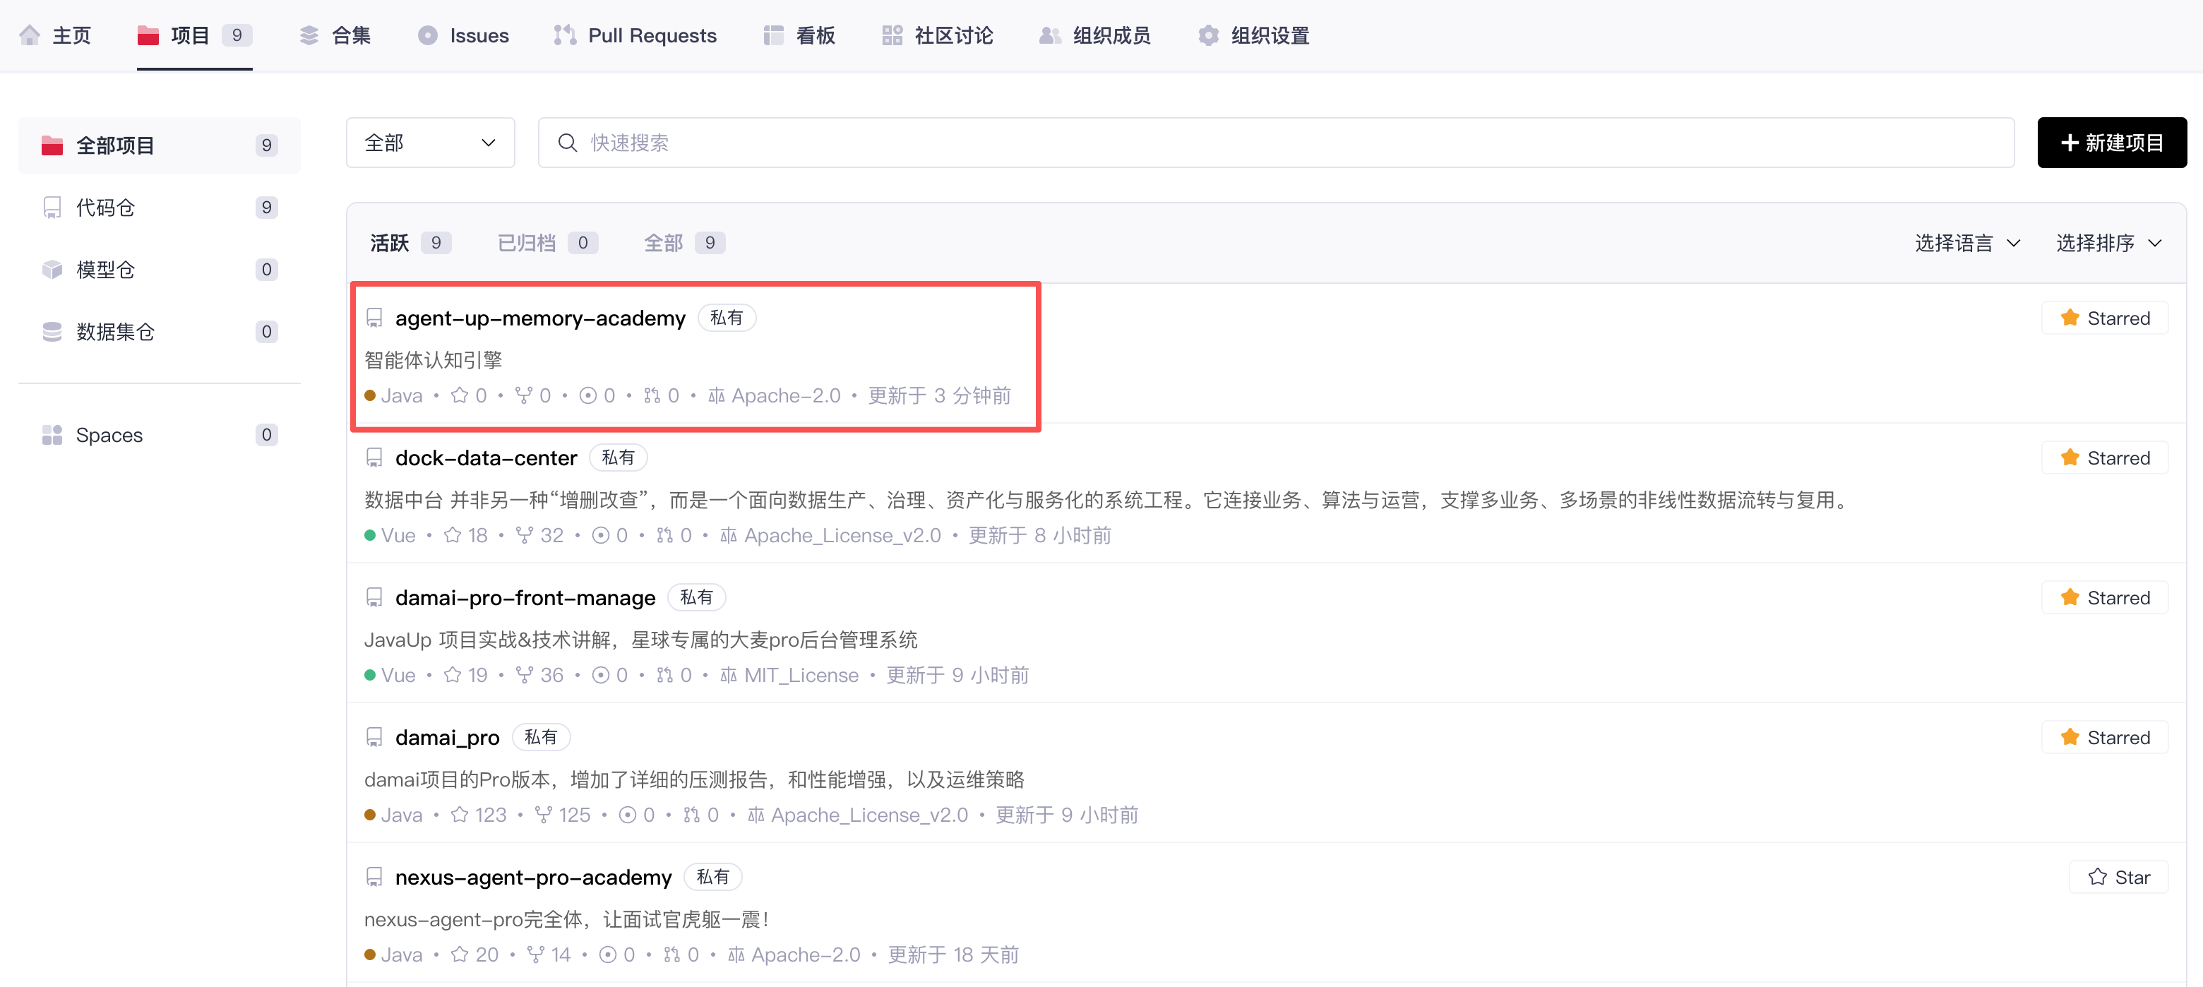Click the Issues circle icon
Screen dimensions: 2203x987
click(x=428, y=35)
